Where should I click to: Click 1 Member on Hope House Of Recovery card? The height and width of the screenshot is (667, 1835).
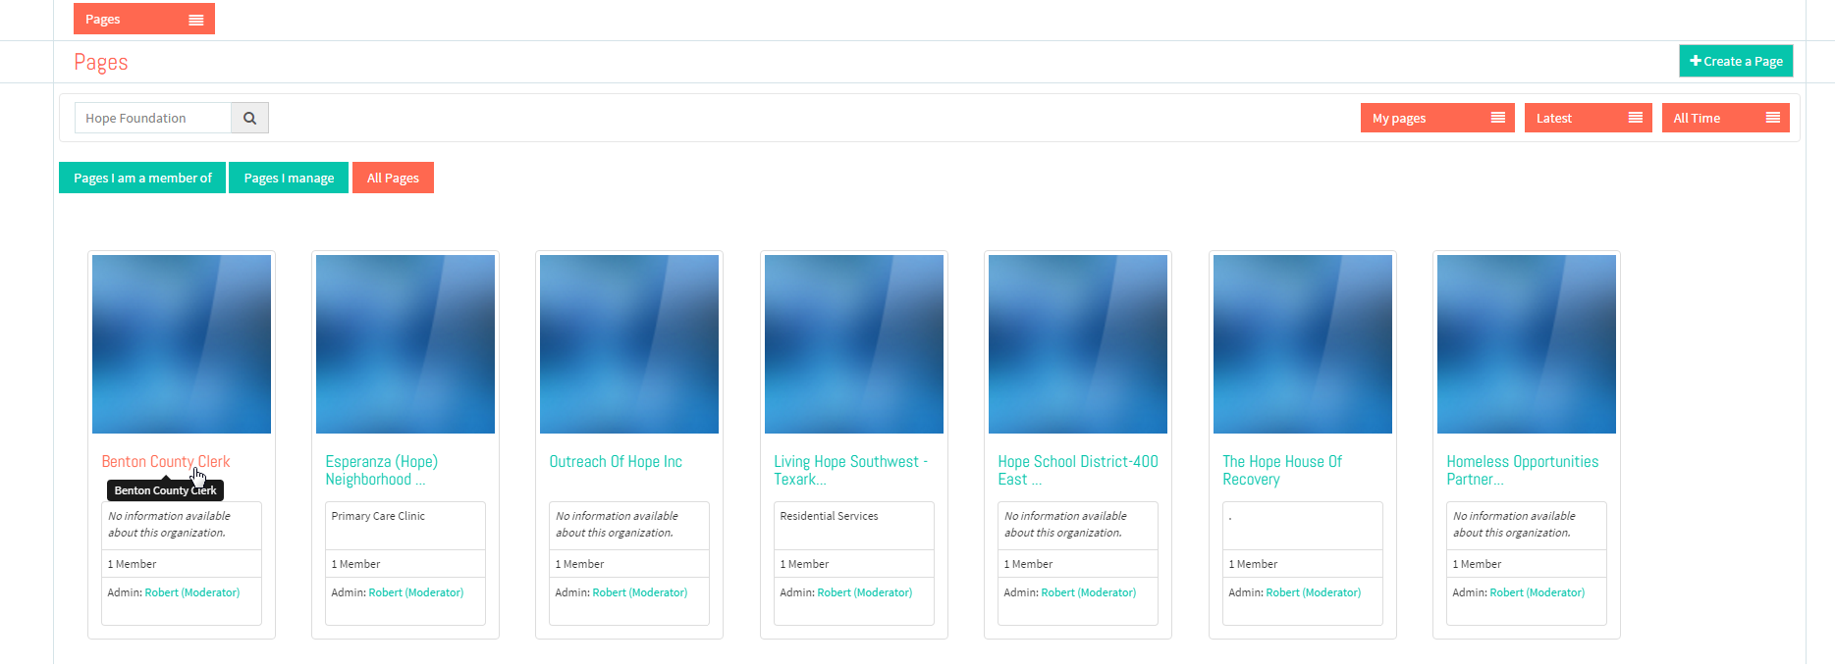pos(1253,564)
